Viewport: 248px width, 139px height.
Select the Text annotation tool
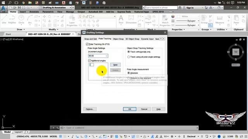pyautogui.click(x=121, y=20)
